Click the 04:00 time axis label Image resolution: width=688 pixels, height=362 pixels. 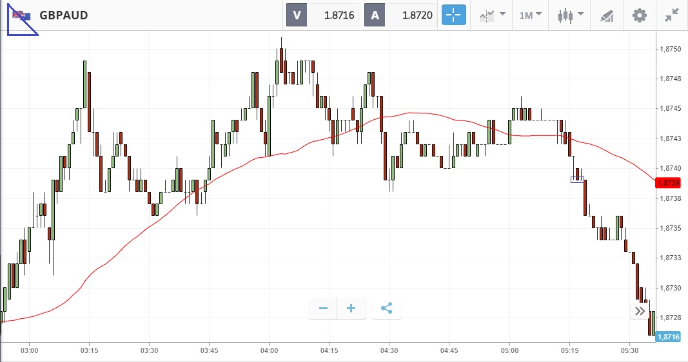(x=269, y=351)
